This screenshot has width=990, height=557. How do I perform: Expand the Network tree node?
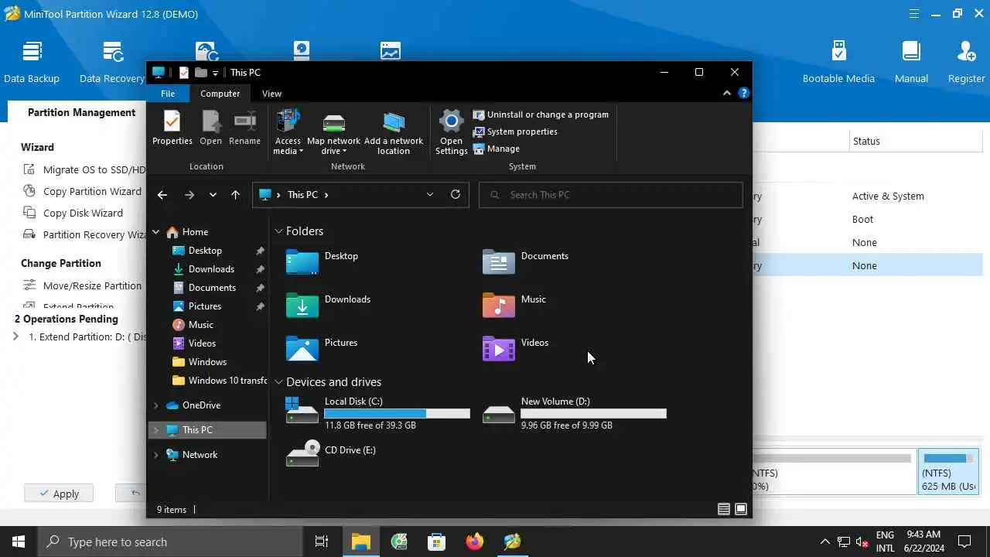156,455
